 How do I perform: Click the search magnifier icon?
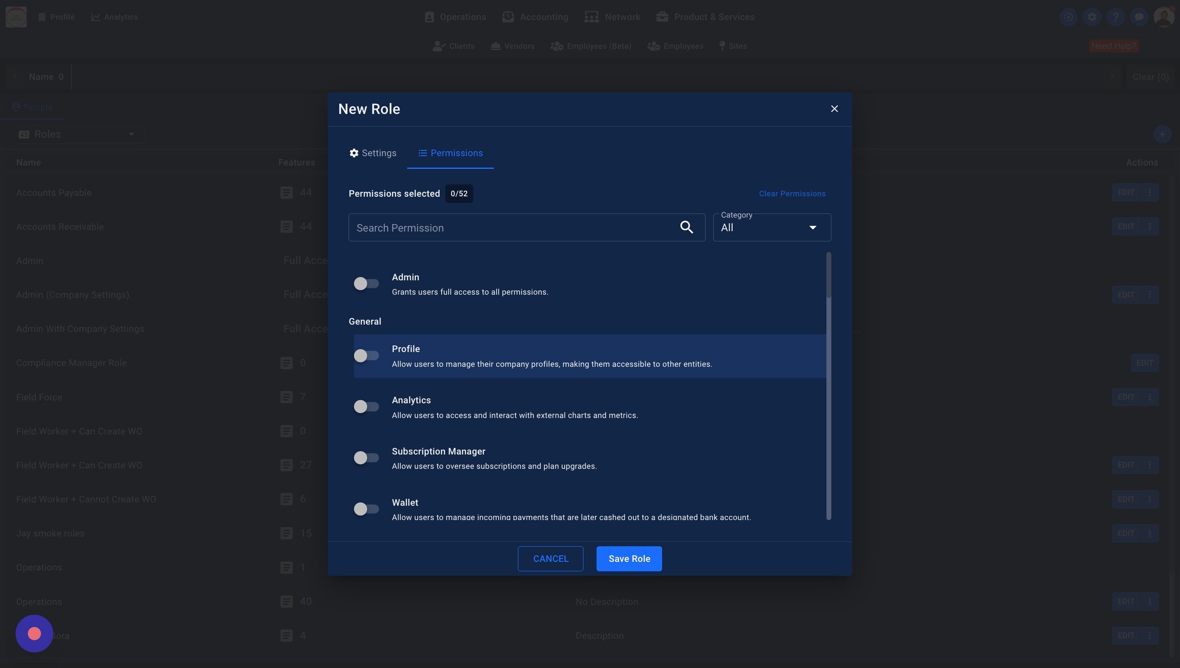click(686, 227)
